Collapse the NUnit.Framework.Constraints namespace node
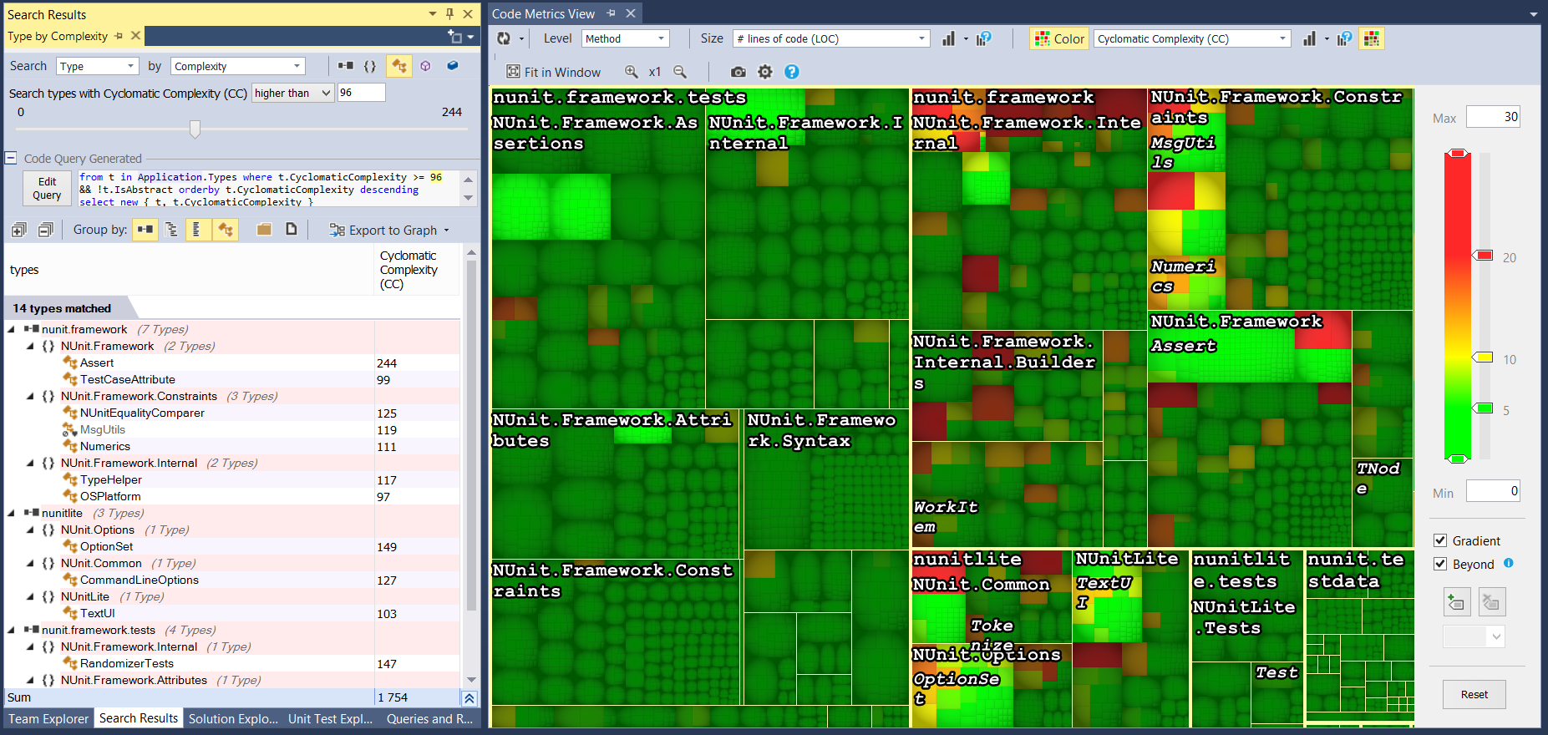Viewport: 1548px width, 735px height. [x=31, y=396]
